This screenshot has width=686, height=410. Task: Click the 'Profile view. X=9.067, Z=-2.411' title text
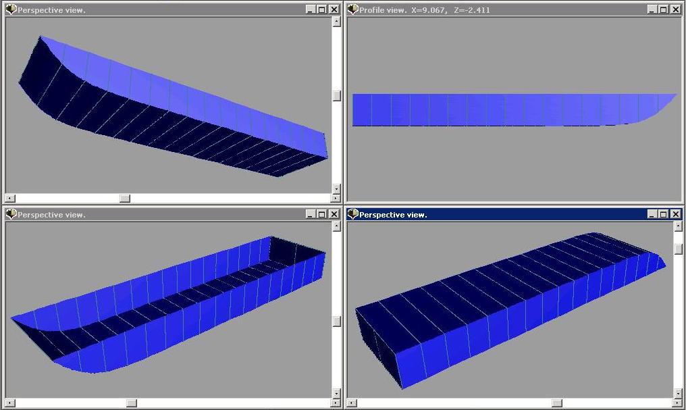(x=425, y=9)
